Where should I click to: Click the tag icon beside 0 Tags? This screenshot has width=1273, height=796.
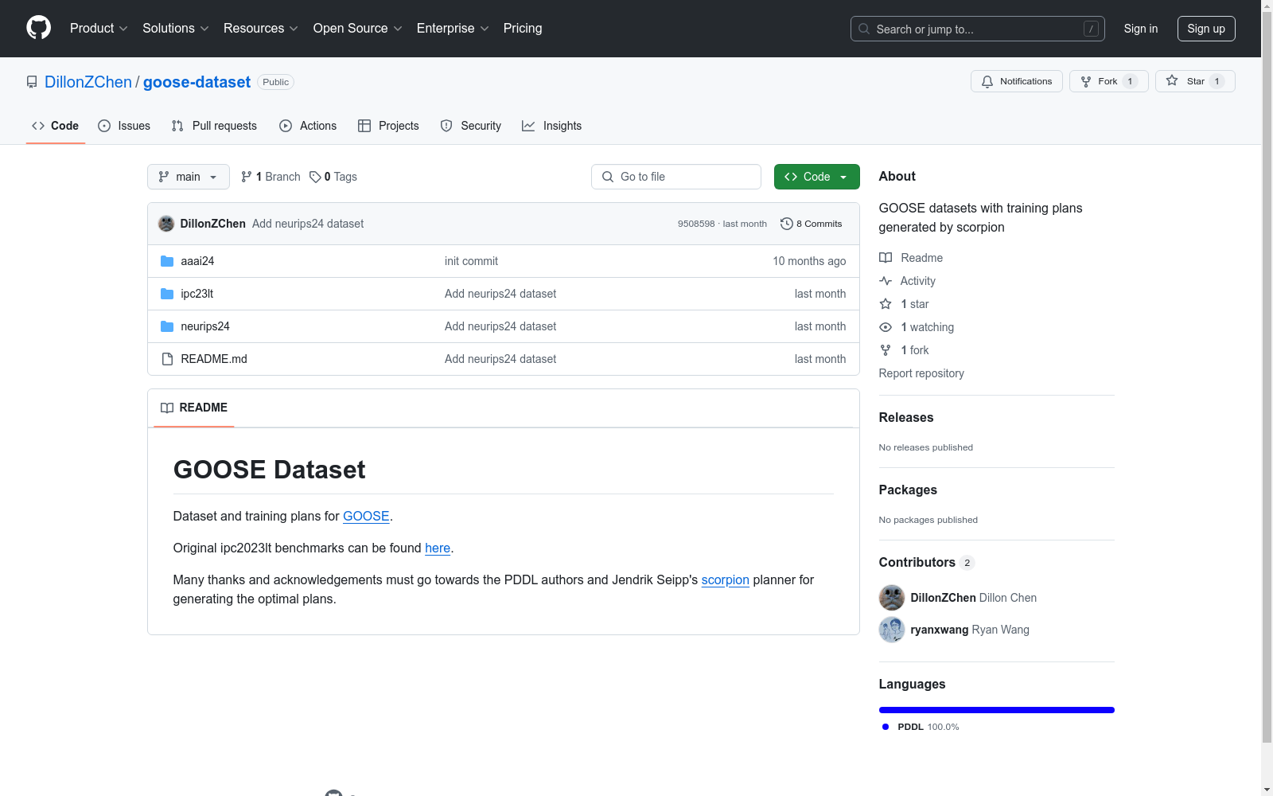pyautogui.click(x=315, y=177)
